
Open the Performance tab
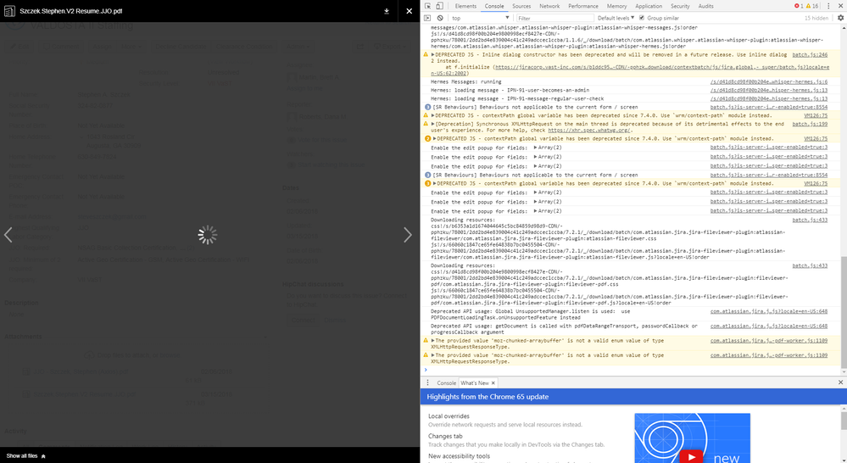pos(582,6)
